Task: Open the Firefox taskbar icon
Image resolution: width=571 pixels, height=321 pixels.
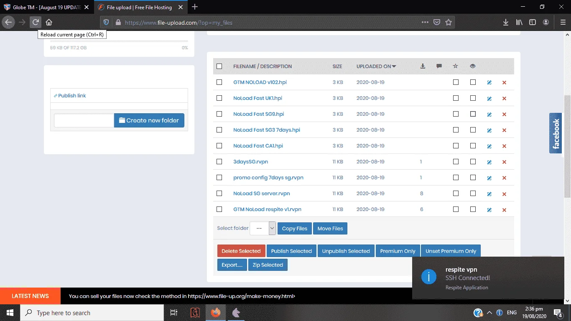Action: click(x=216, y=313)
